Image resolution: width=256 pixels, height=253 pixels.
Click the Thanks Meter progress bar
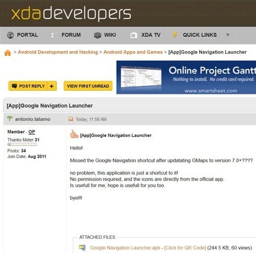tap(22, 144)
